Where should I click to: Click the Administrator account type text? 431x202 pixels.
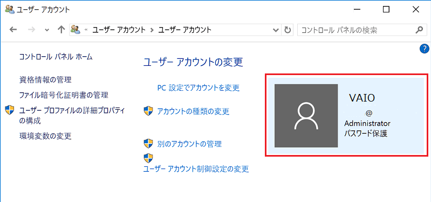click(x=367, y=123)
